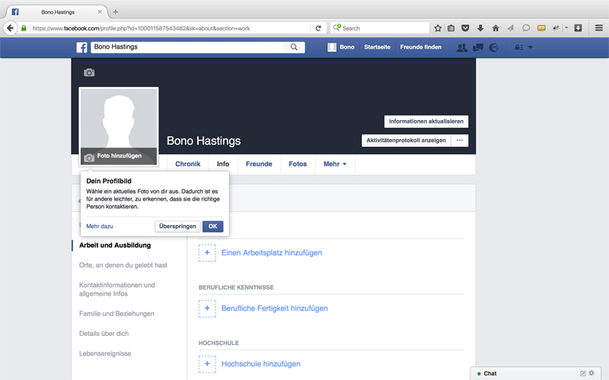Click compose new message icon in Chat bar
Viewport: 609px width, 380px height.
pos(582,373)
